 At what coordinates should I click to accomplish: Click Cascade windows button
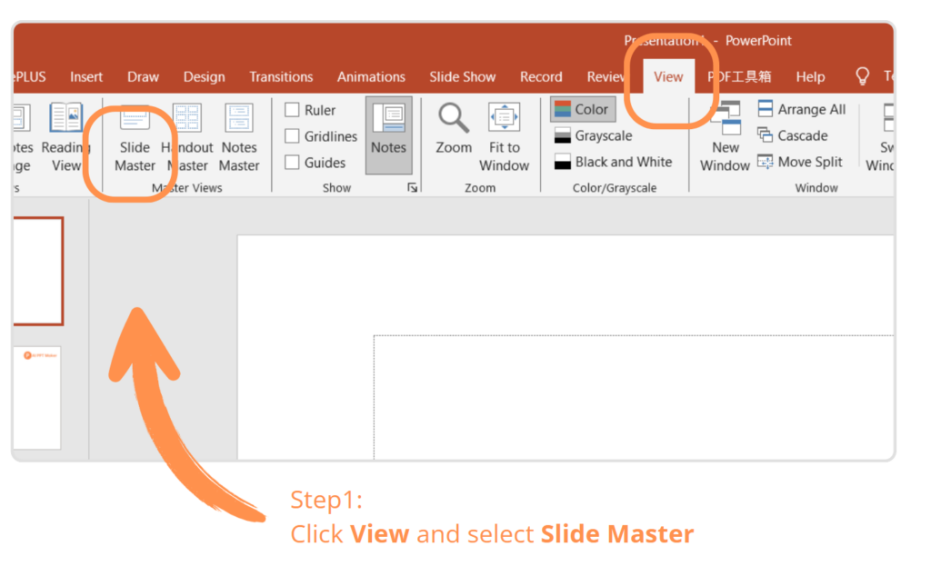coord(792,135)
